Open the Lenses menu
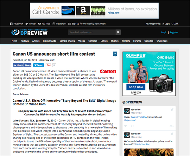 [104, 41]
